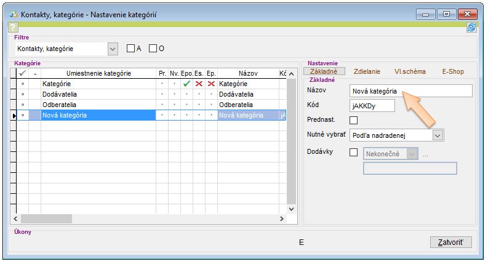The width and height of the screenshot is (488, 264).
Task: Click green checkmark in Kategórie row
Action: (x=186, y=84)
